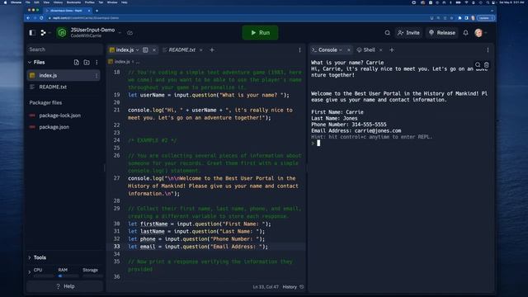
Task: Search the console output with the magnifier
Action: (478, 64)
